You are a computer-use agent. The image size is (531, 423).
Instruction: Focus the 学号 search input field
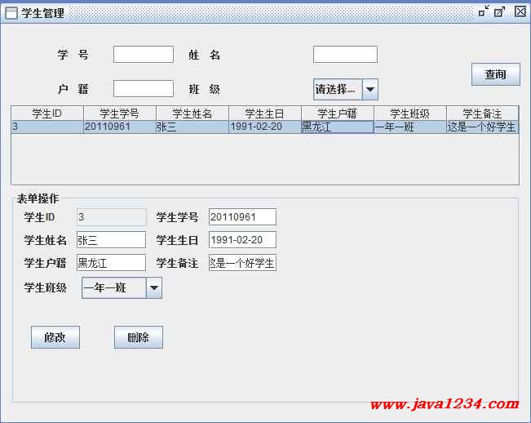pos(144,55)
